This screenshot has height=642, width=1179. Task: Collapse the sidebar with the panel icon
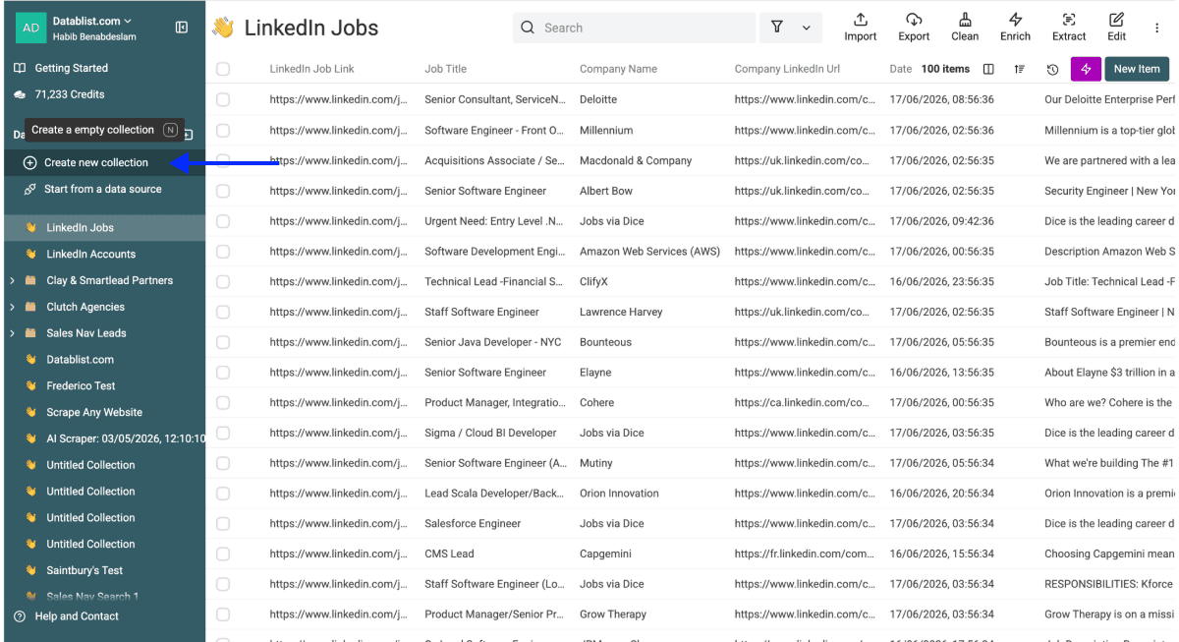pyautogui.click(x=182, y=28)
